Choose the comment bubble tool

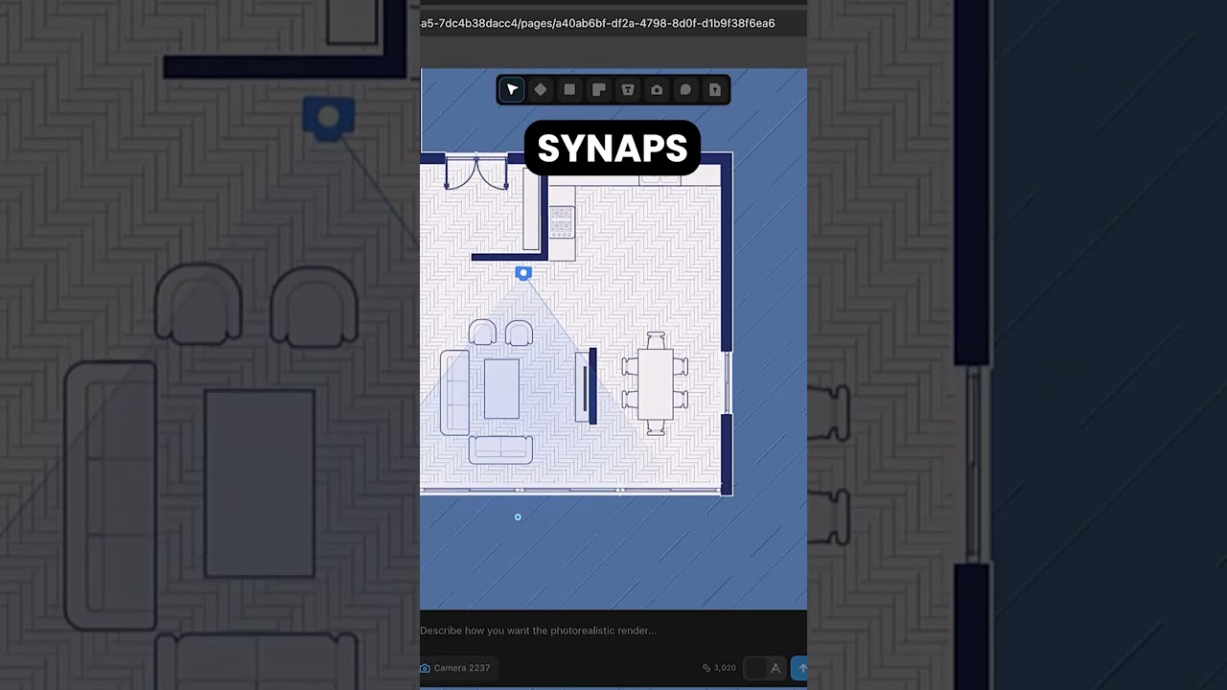(x=685, y=89)
